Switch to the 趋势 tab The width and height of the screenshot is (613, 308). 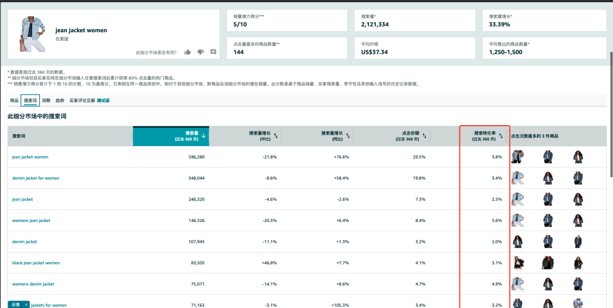(60, 100)
